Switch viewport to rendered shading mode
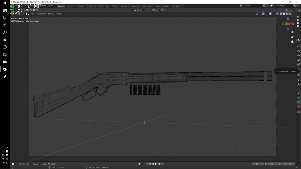301x169 pixels. [x=290, y=14]
